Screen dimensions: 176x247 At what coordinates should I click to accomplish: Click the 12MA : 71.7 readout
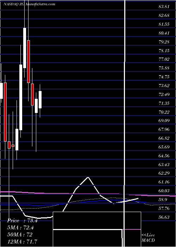click(22, 241)
